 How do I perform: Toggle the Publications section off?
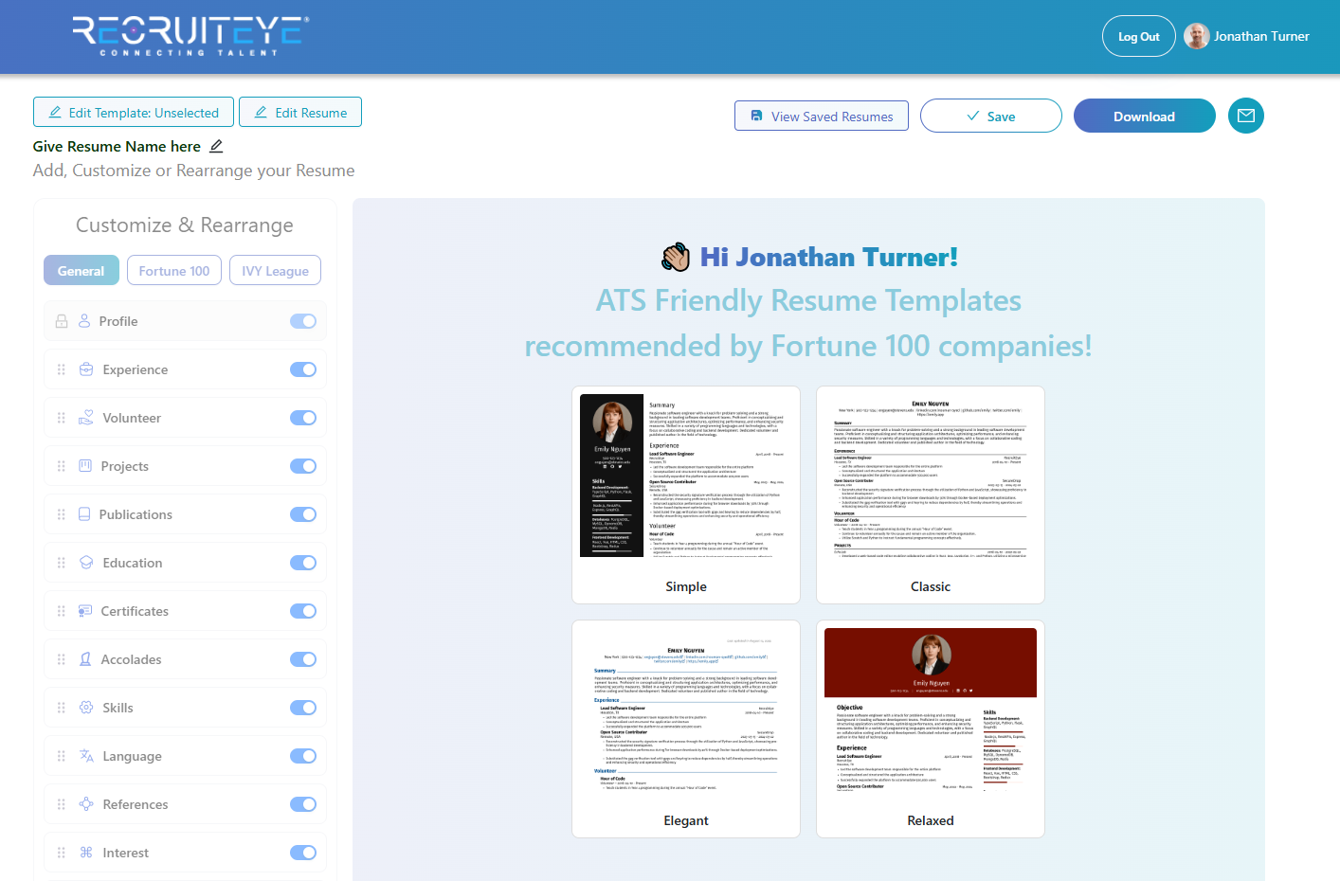303,514
